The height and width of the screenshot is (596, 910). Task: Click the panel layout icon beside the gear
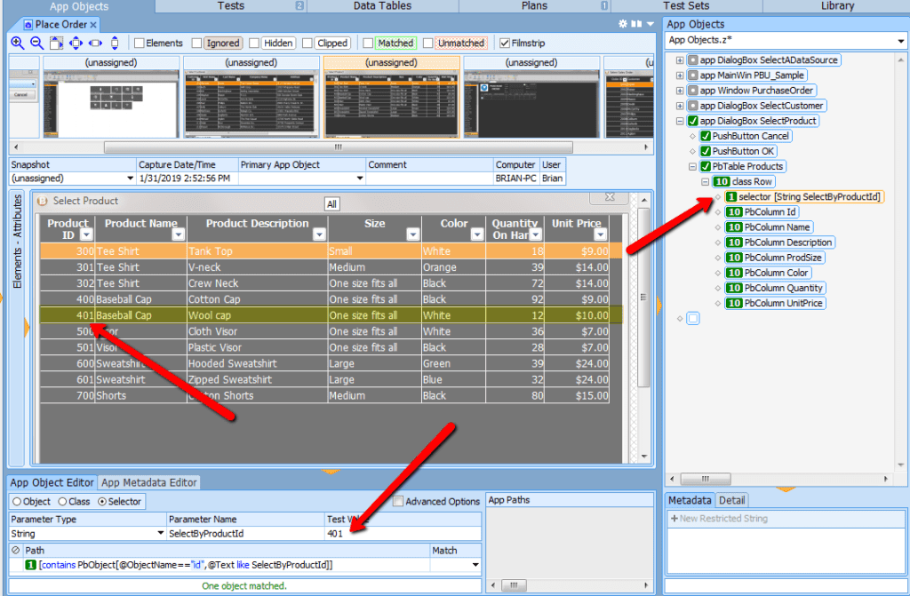pos(636,24)
